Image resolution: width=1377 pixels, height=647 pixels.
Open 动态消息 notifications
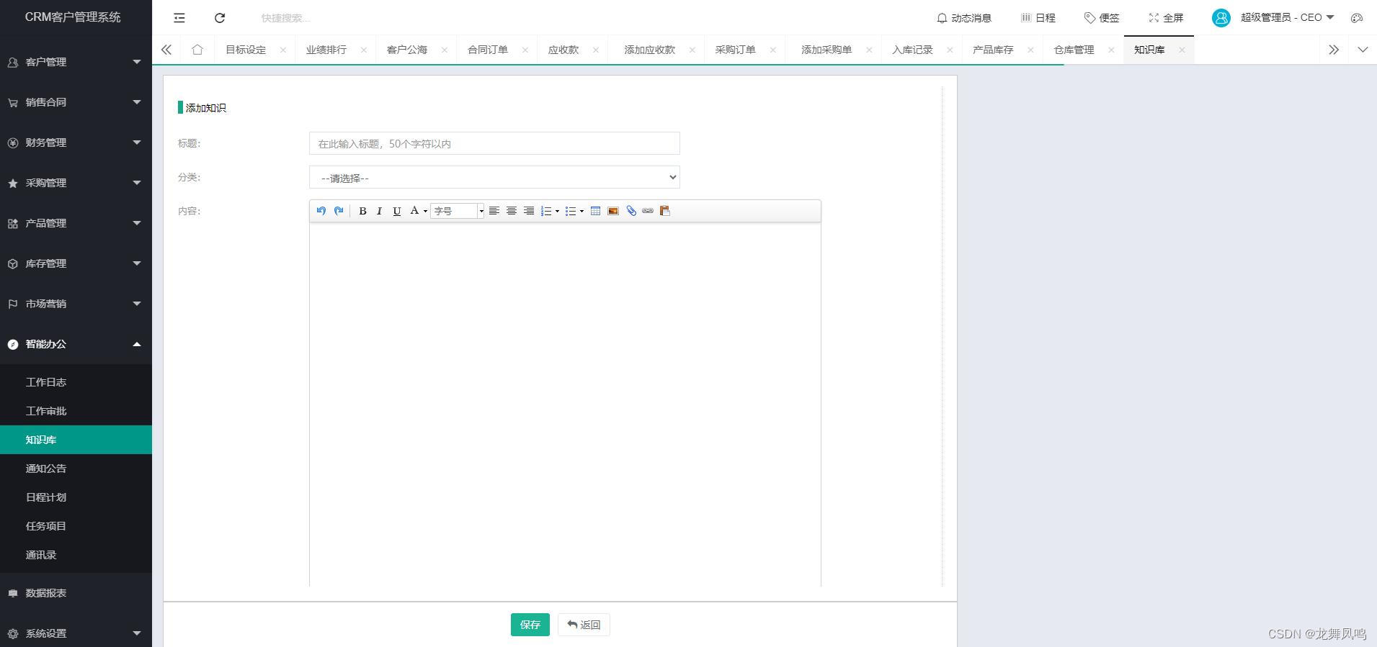[964, 18]
